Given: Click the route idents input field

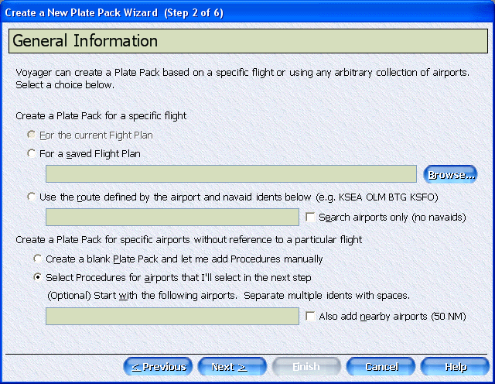Looking at the screenshot, I should (x=172, y=217).
